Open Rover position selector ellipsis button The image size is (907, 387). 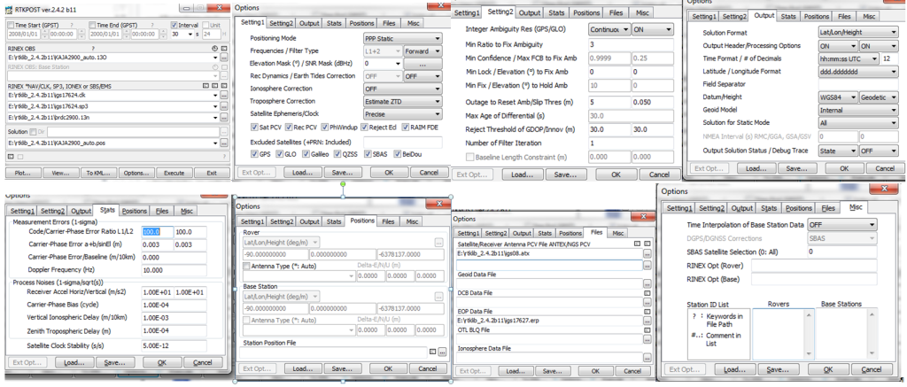coord(439,243)
